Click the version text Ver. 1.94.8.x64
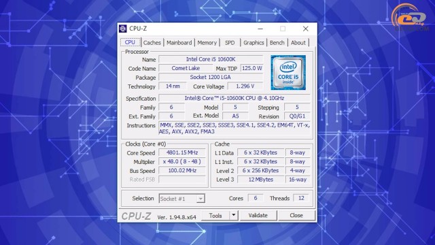This screenshot has width=435, height=245. pos(177,217)
